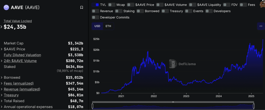Click the 18,99% of mcap note

coord(70,71)
